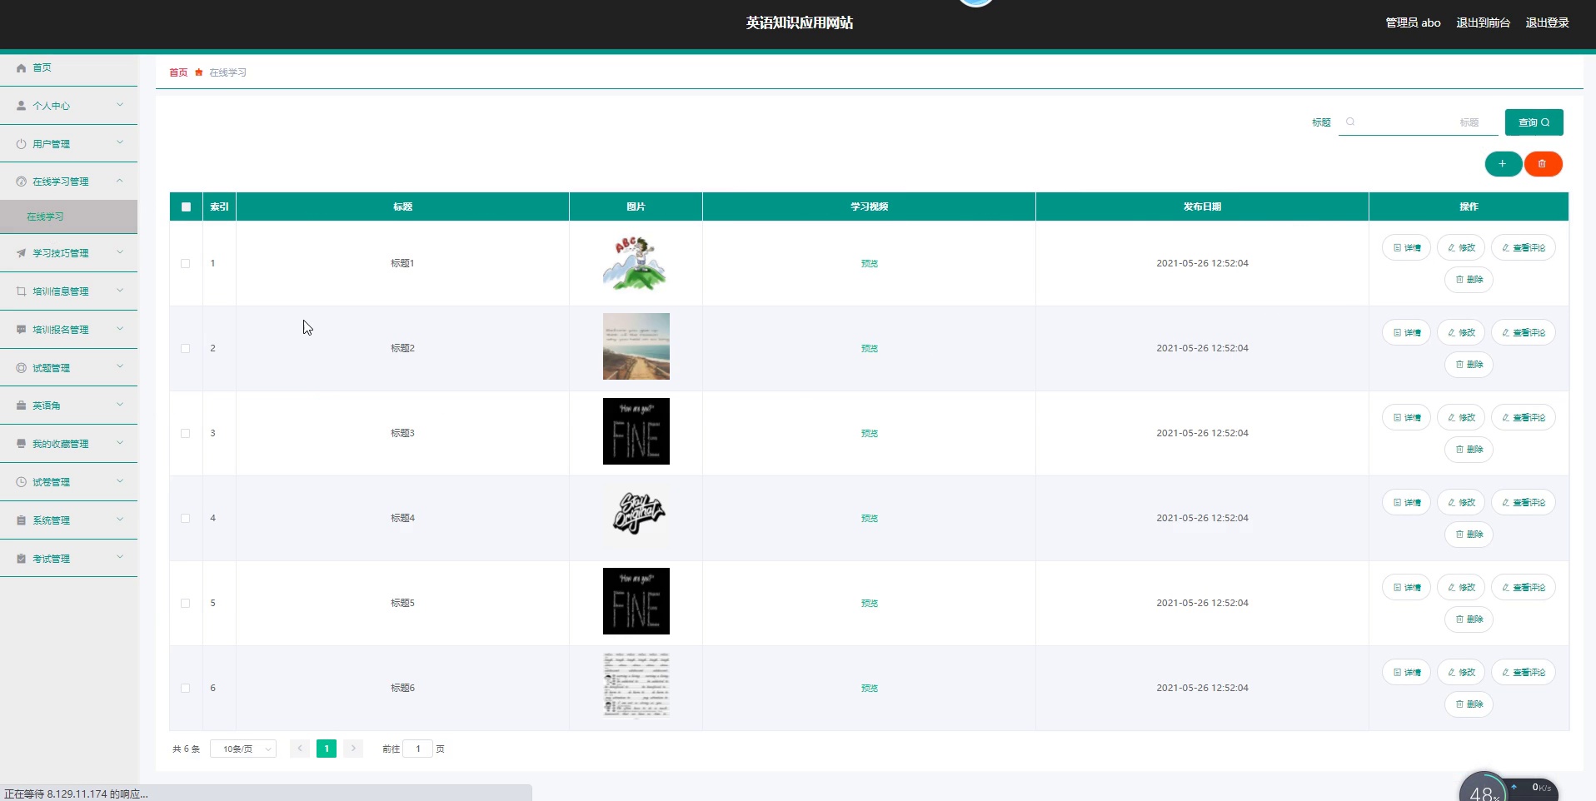Click 管理员 abo in top bar

(1413, 22)
